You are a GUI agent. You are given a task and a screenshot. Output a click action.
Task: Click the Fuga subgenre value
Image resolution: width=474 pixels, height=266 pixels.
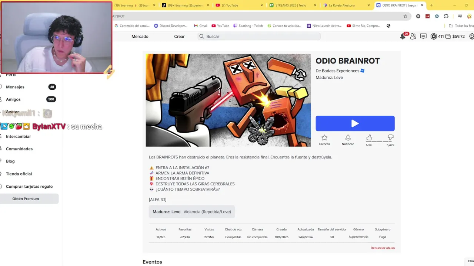[383, 237]
